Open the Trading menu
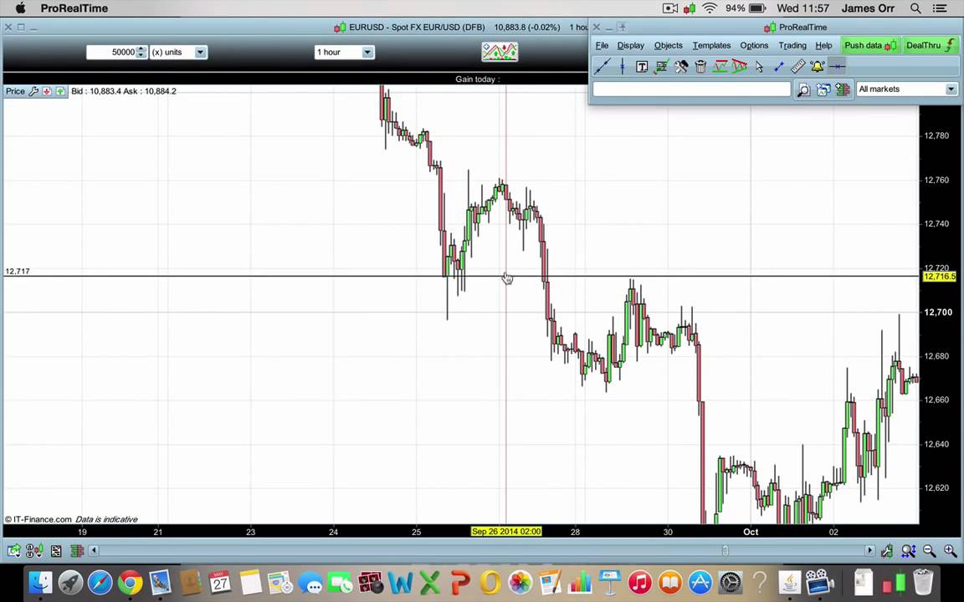This screenshot has width=964, height=602. click(792, 45)
